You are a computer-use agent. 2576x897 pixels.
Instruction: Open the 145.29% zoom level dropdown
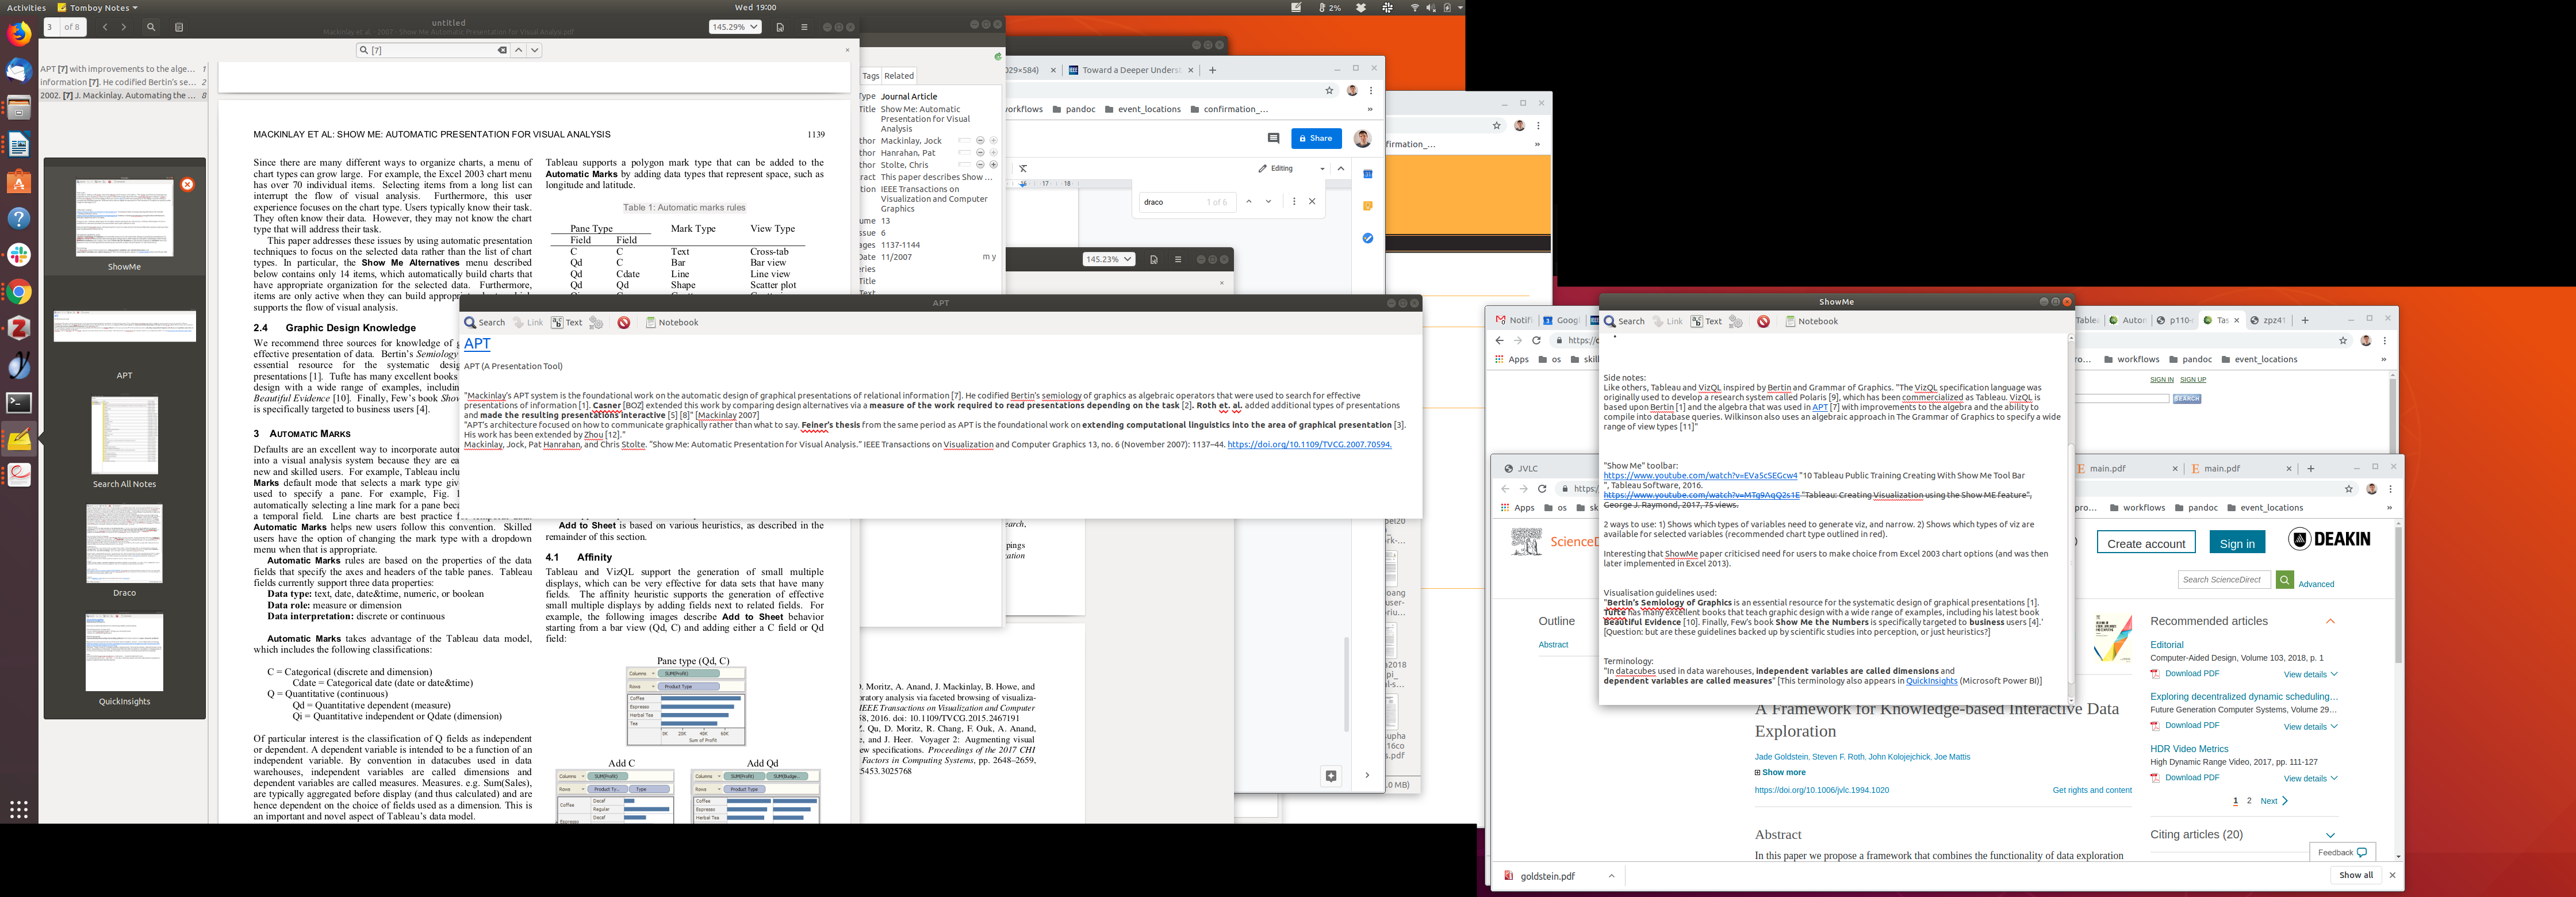point(734,27)
